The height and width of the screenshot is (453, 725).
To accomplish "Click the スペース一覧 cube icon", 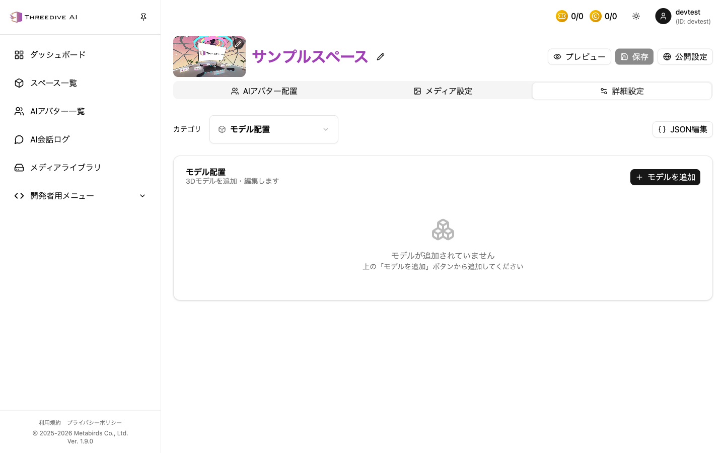I will coord(19,83).
